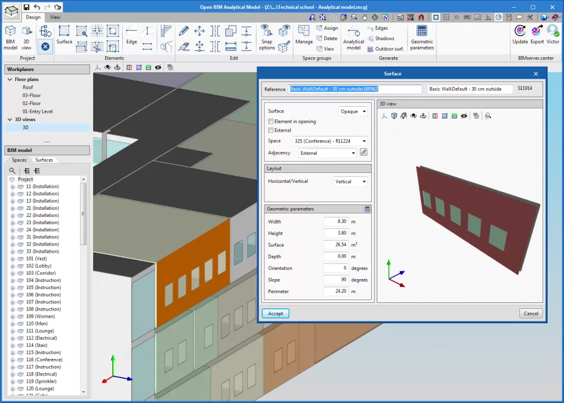Check the External checkbox
Viewport: 564px width, 403px height.
click(270, 130)
